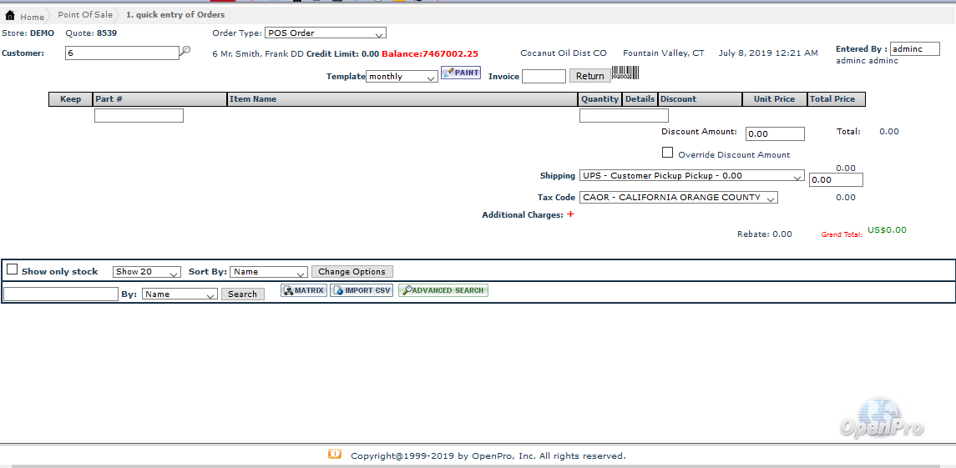Go to Point Of Sale breadcrumb
This screenshot has width=956, height=468.
(x=85, y=15)
